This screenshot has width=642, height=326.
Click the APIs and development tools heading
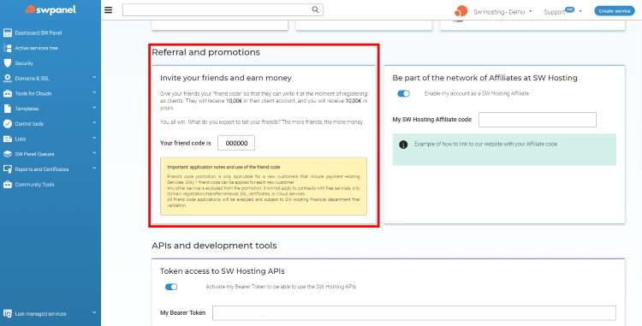pyautogui.click(x=214, y=246)
